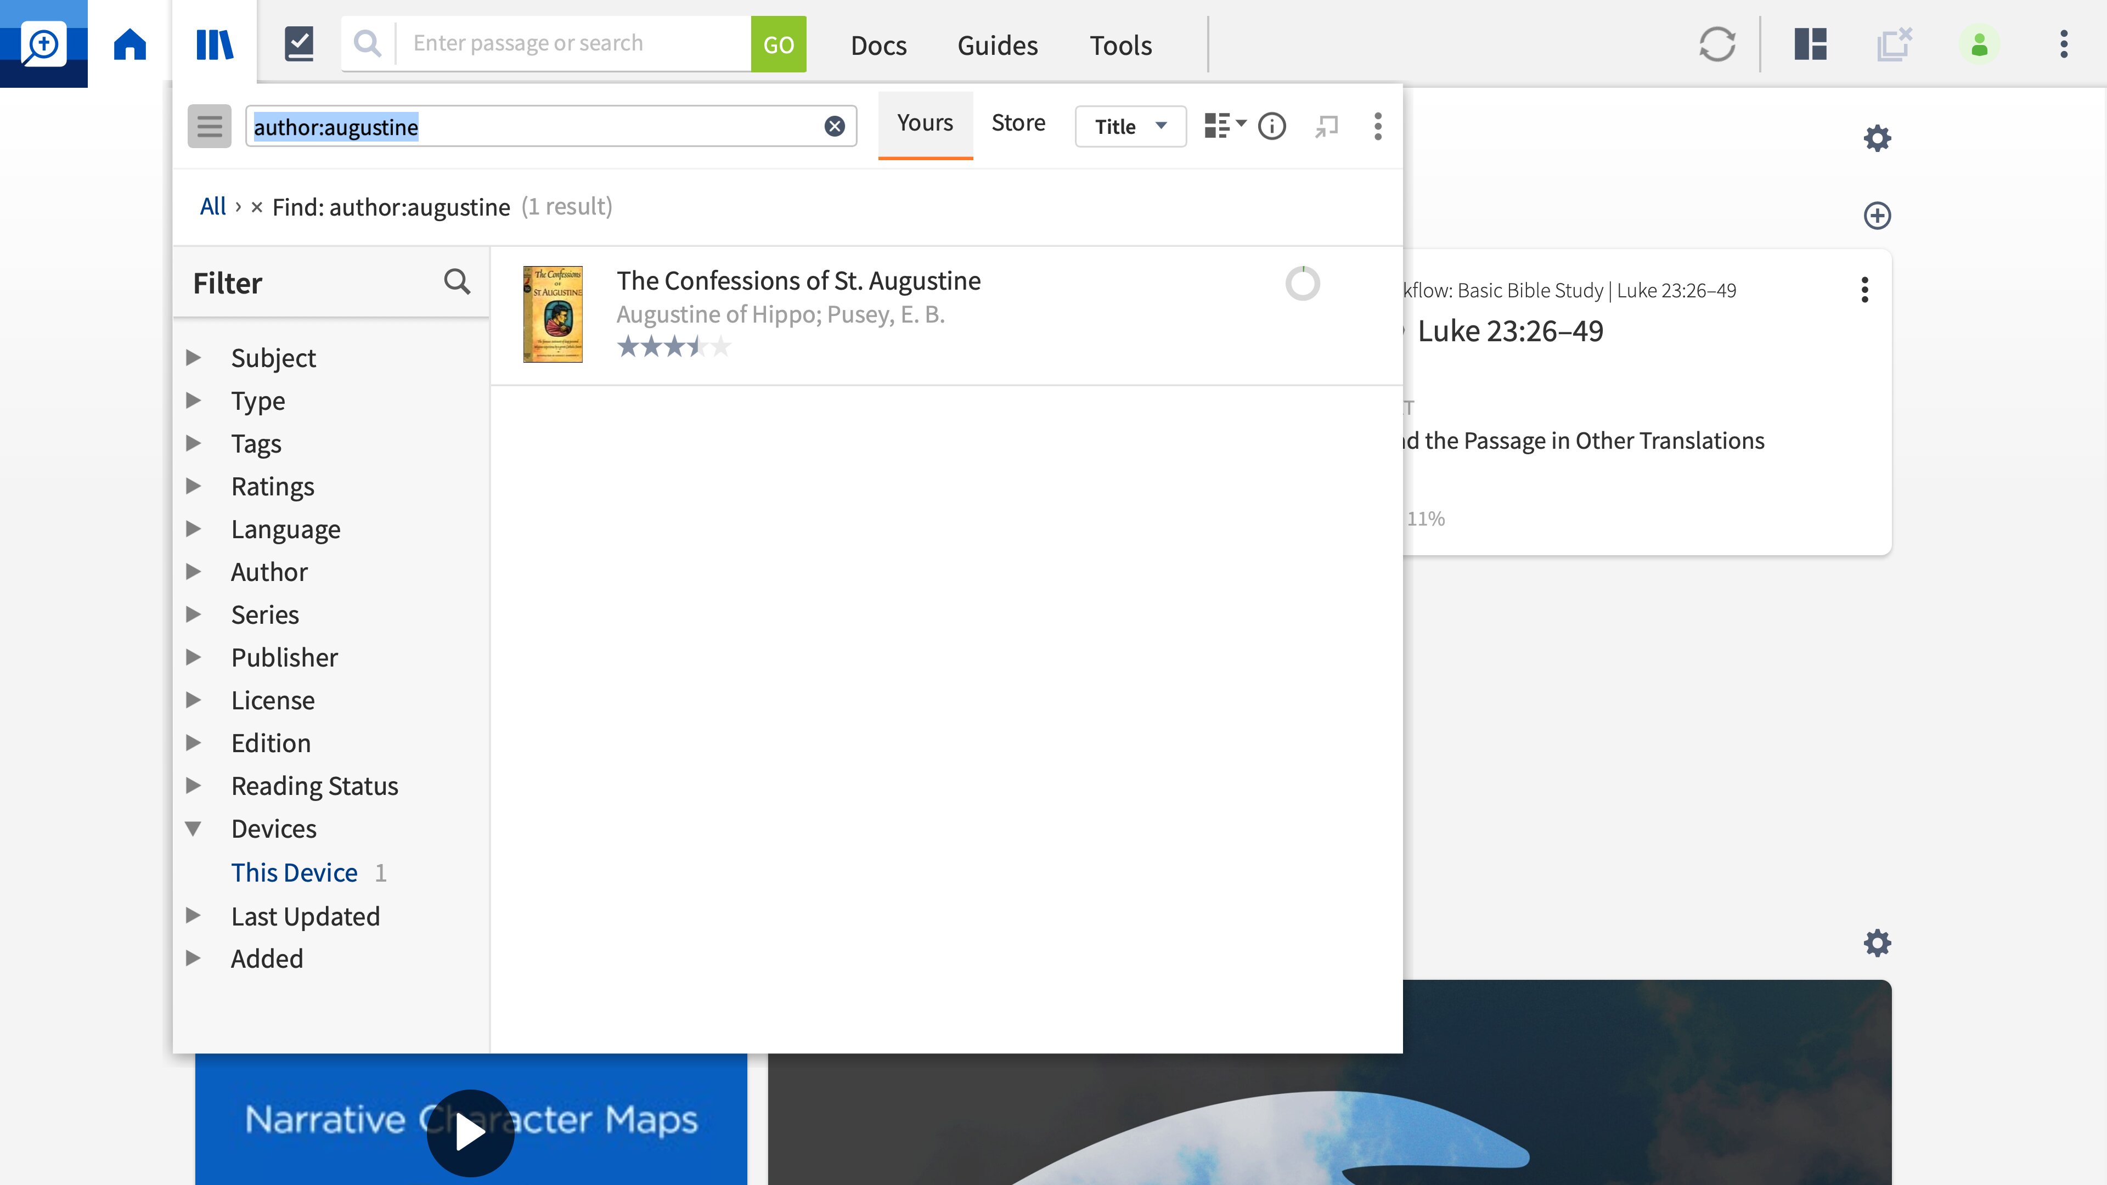Click the All breadcrumb link
The height and width of the screenshot is (1185, 2107).
[213, 206]
